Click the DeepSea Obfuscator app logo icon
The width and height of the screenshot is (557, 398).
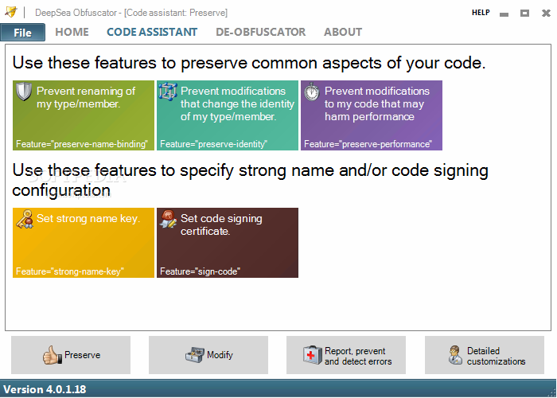pyautogui.click(x=11, y=12)
